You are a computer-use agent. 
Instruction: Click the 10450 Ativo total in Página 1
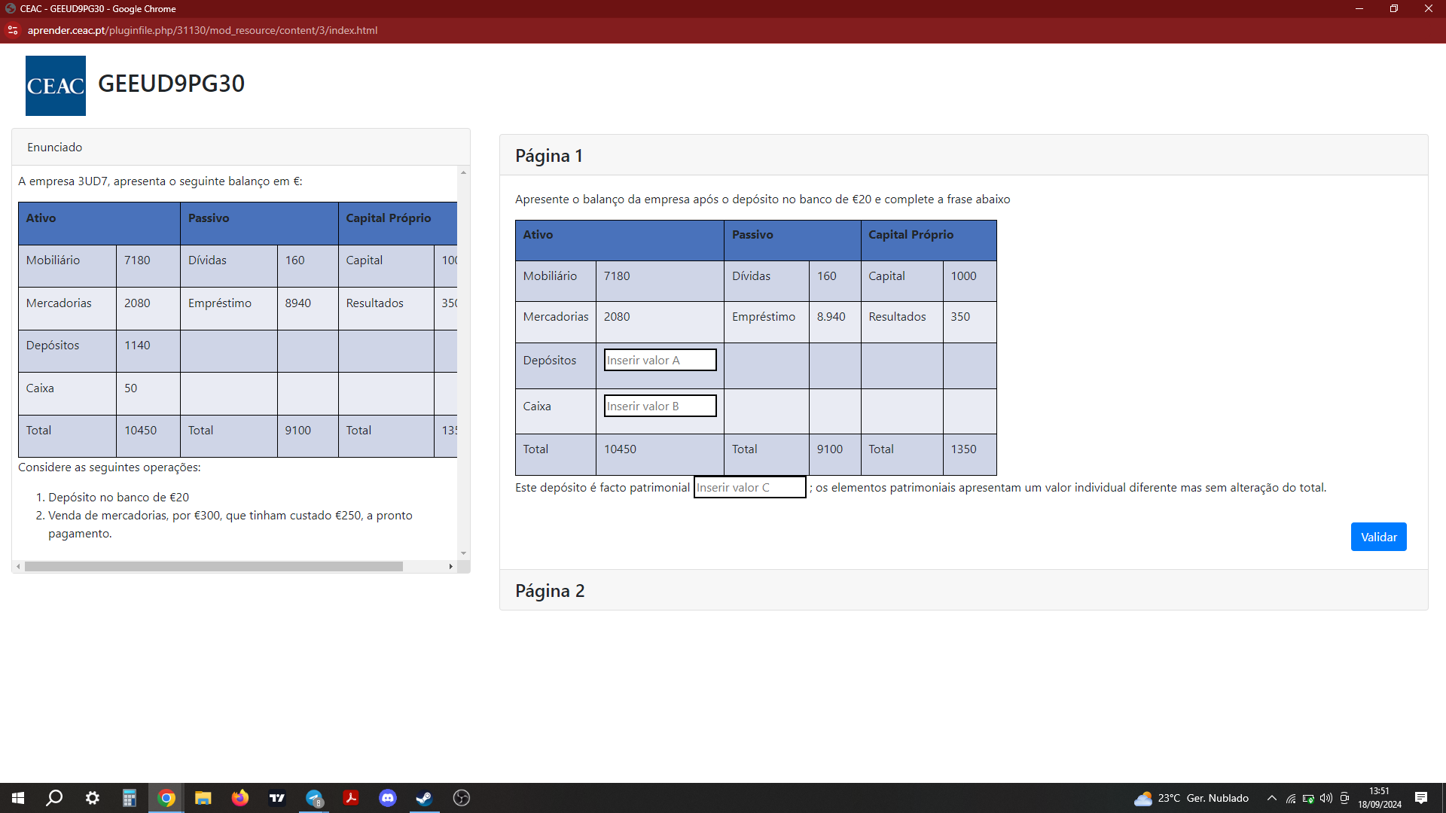(x=620, y=449)
